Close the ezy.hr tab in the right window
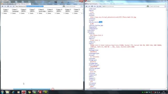 coord(99,4)
